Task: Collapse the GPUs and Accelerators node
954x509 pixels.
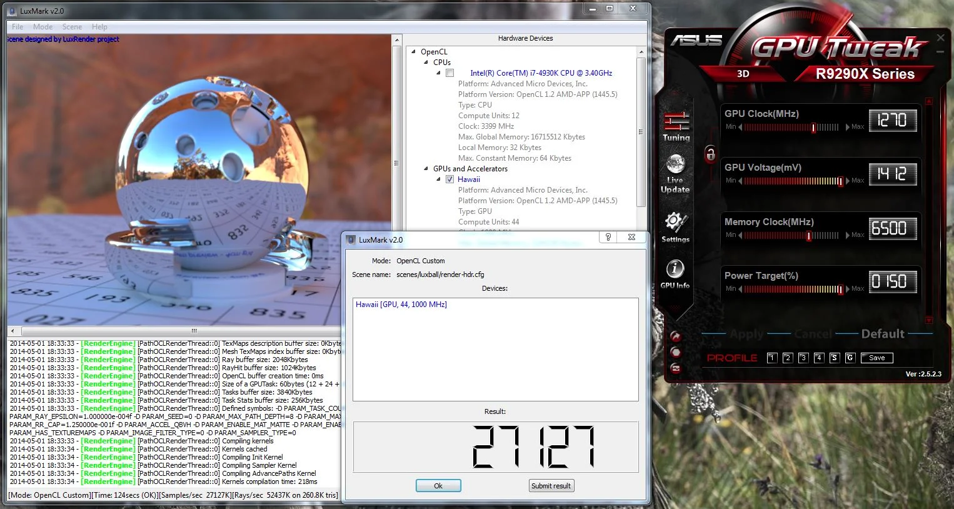Action: [x=426, y=169]
